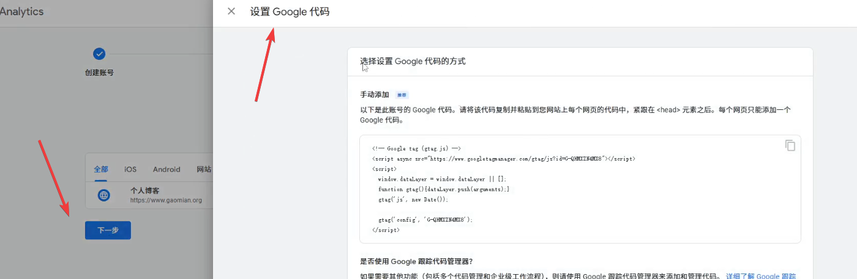Switch to the iOS tab
Viewport: 857px width, 279px height.
click(130, 169)
